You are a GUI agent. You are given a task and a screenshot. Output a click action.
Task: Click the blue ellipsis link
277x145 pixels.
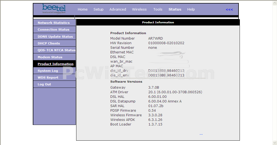point(201,134)
